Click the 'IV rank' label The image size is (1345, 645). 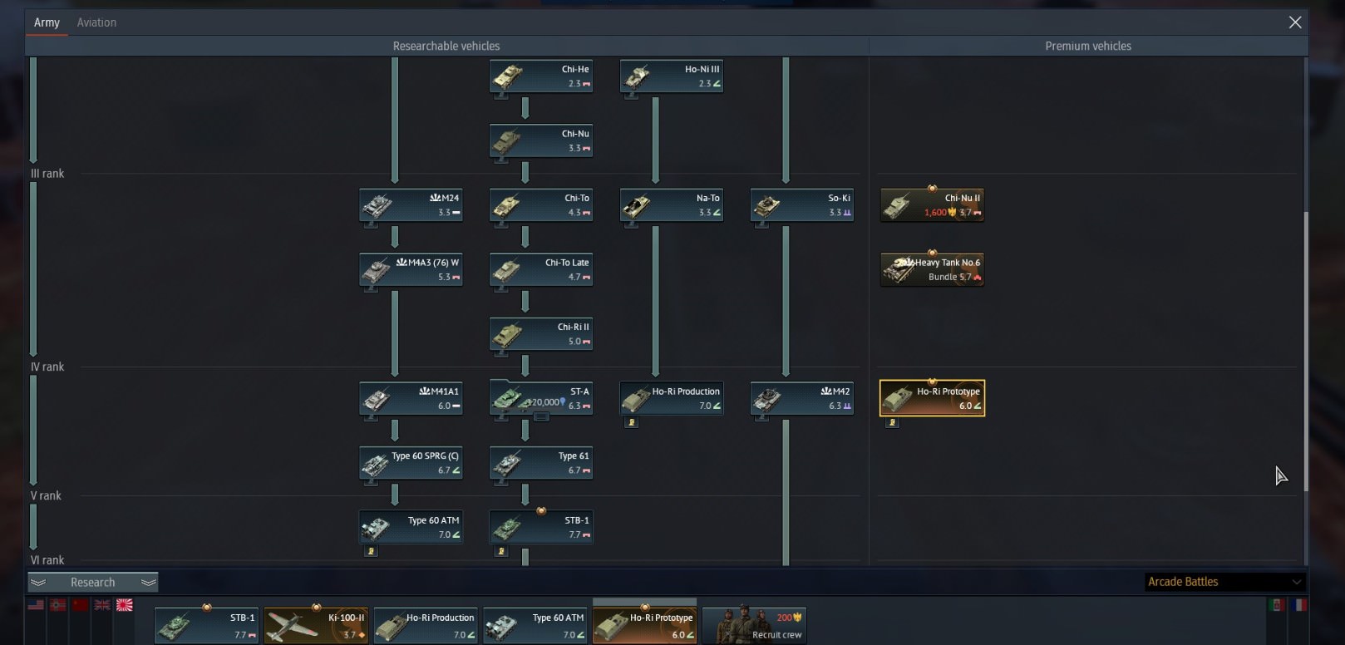[47, 367]
